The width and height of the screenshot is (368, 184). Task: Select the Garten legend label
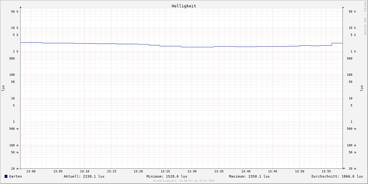point(15,176)
